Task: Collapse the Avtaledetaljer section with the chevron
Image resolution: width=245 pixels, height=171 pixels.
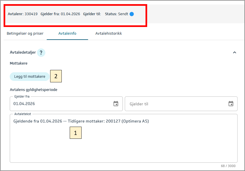Action: [235, 53]
